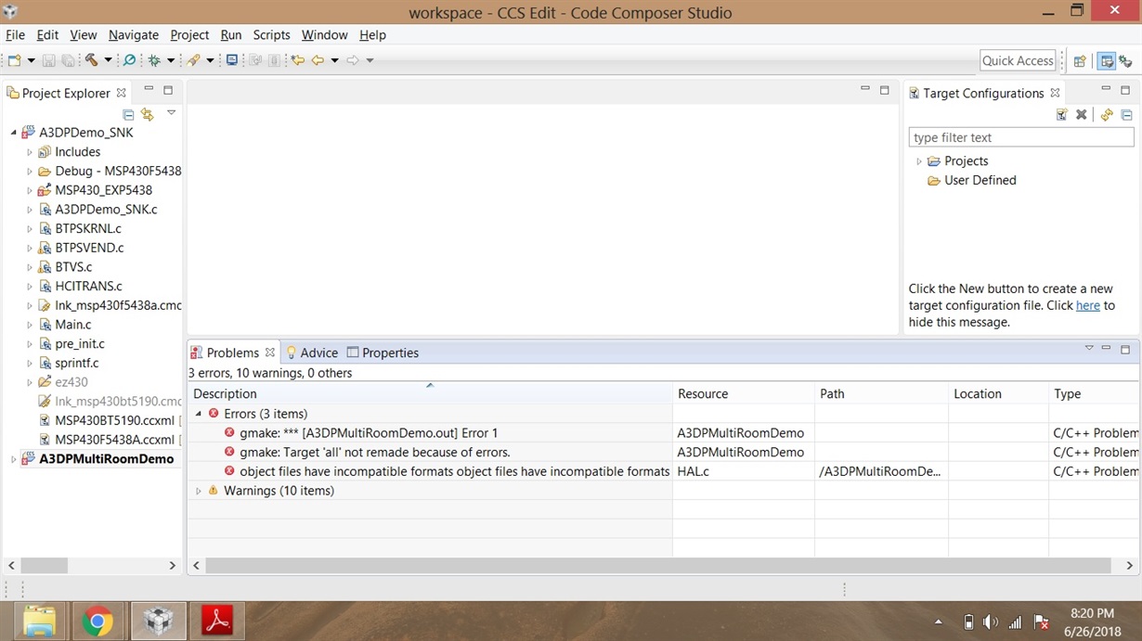Screen dimensions: 1142x641
Task: Close the Project Explorer tab
Action: point(121,93)
